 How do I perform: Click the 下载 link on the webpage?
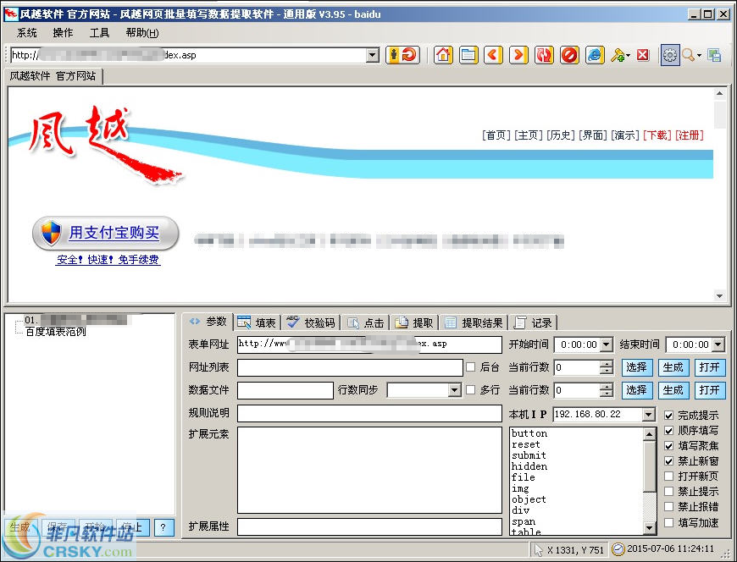pos(657,135)
